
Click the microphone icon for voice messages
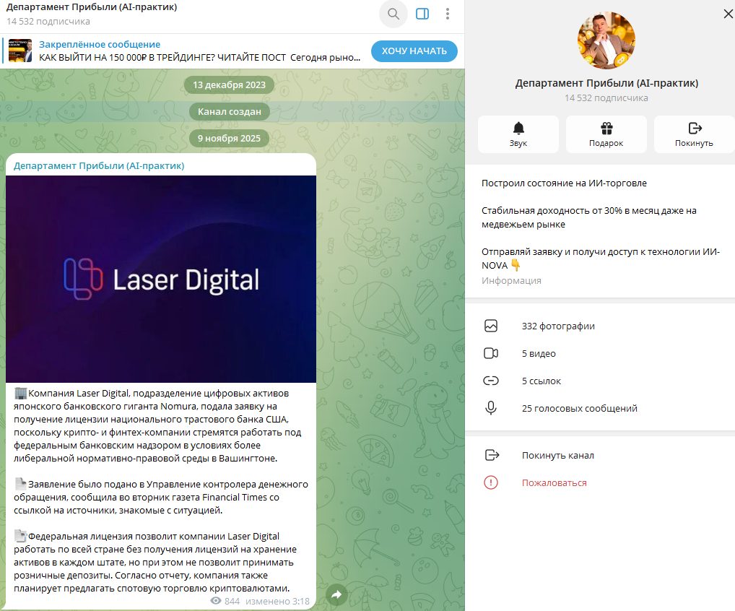pyautogui.click(x=491, y=408)
